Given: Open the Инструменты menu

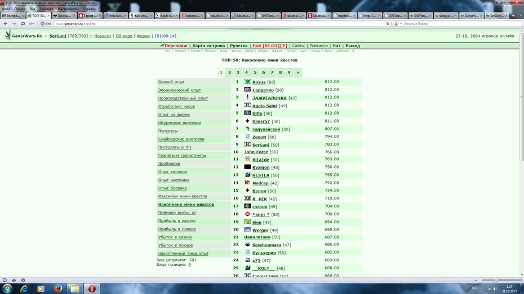Looking at the screenshot, I should tap(68, 9).
